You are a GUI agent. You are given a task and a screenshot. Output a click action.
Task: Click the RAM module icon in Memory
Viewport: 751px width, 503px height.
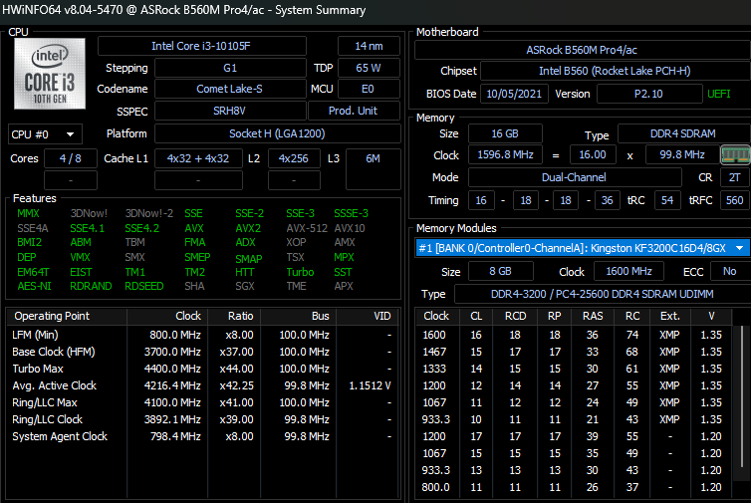click(x=732, y=153)
